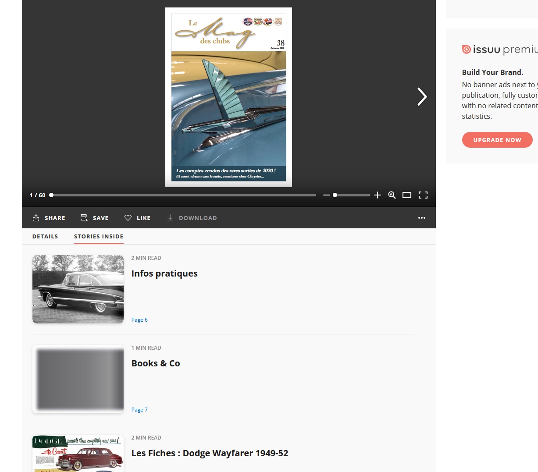This screenshot has height=472, width=538.
Task: Search within the publication
Action: click(392, 195)
